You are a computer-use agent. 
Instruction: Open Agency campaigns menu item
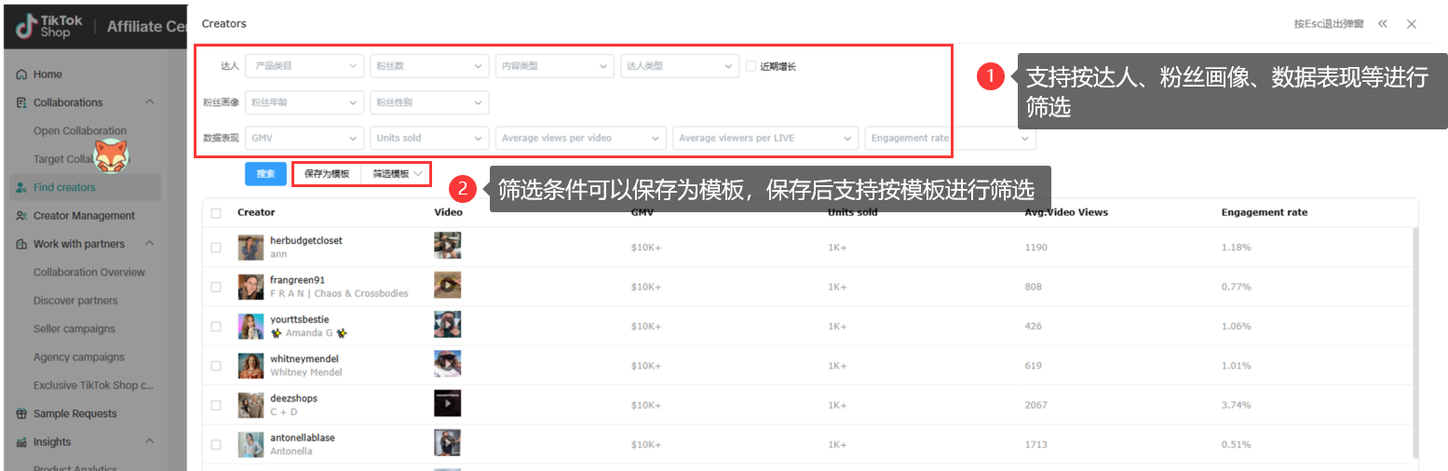pos(79,357)
